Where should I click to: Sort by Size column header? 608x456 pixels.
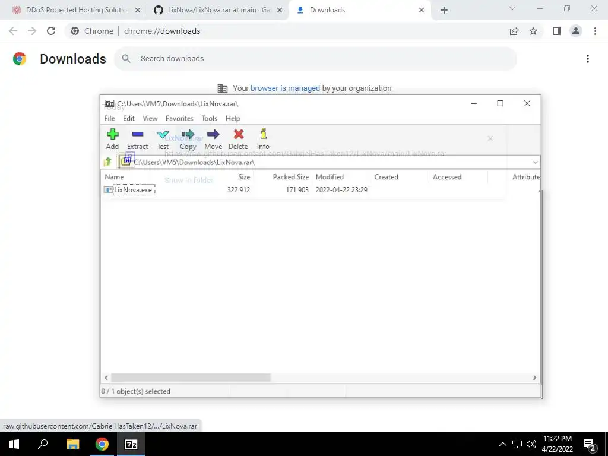(244, 177)
